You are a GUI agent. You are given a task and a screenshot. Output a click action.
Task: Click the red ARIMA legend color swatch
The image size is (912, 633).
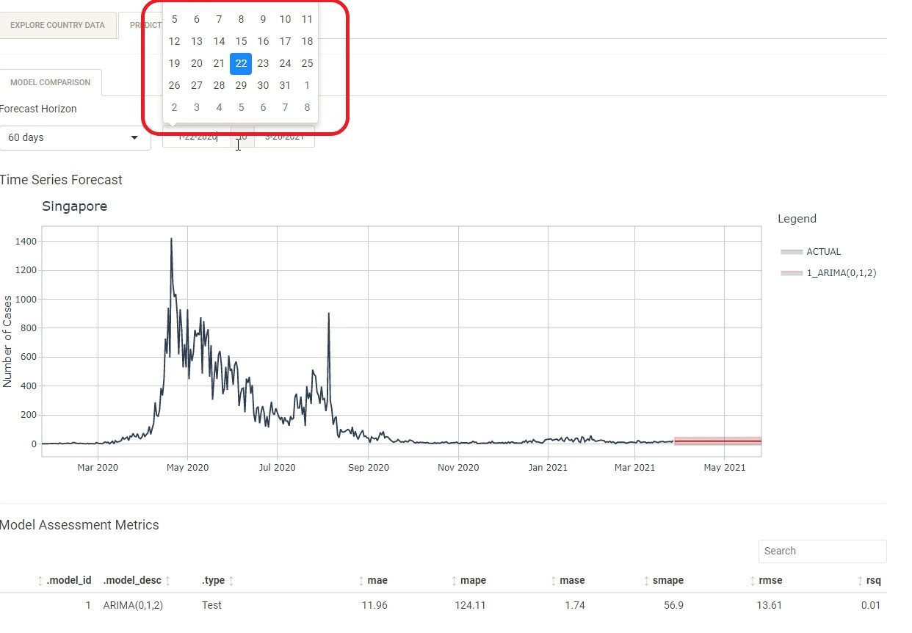(792, 273)
